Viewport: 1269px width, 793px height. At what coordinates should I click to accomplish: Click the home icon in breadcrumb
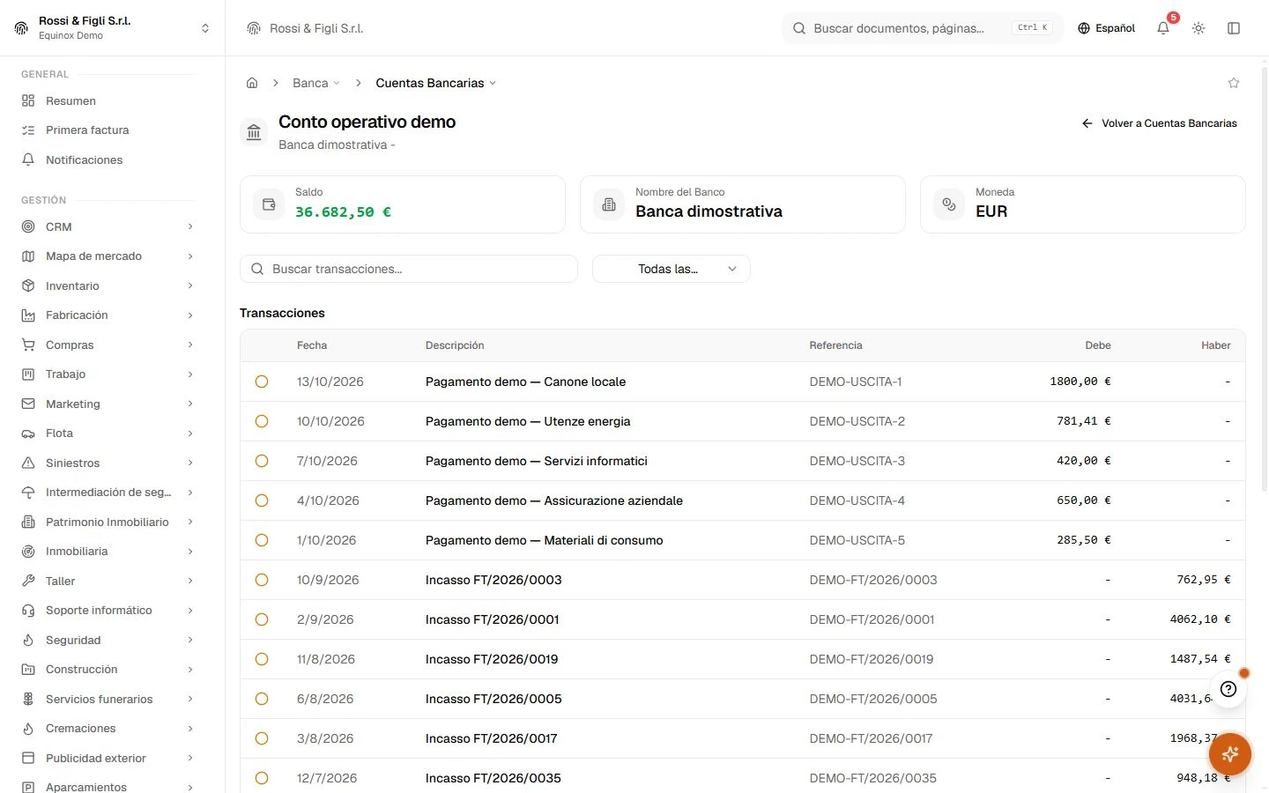point(252,83)
